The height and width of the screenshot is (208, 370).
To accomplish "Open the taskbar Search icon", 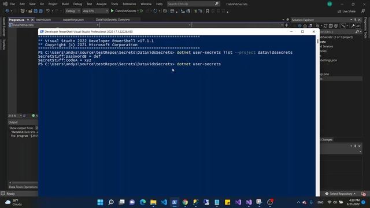I will [x=111, y=202].
